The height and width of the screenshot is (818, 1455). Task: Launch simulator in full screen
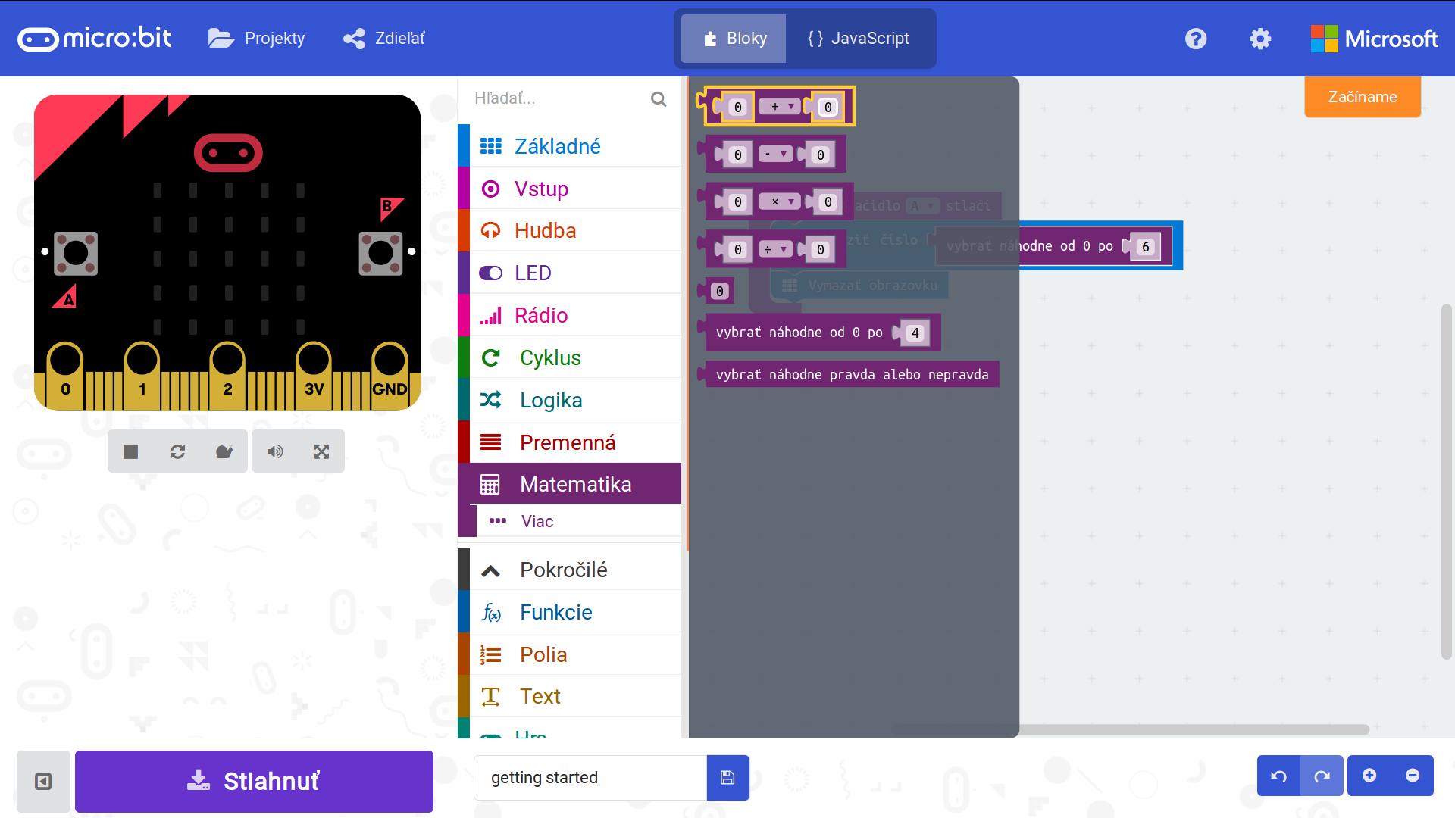[321, 451]
